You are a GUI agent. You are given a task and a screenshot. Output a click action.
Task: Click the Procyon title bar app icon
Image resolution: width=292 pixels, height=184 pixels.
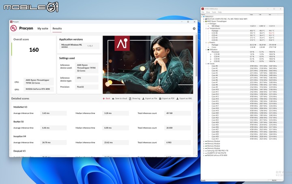click(x=11, y=22)
